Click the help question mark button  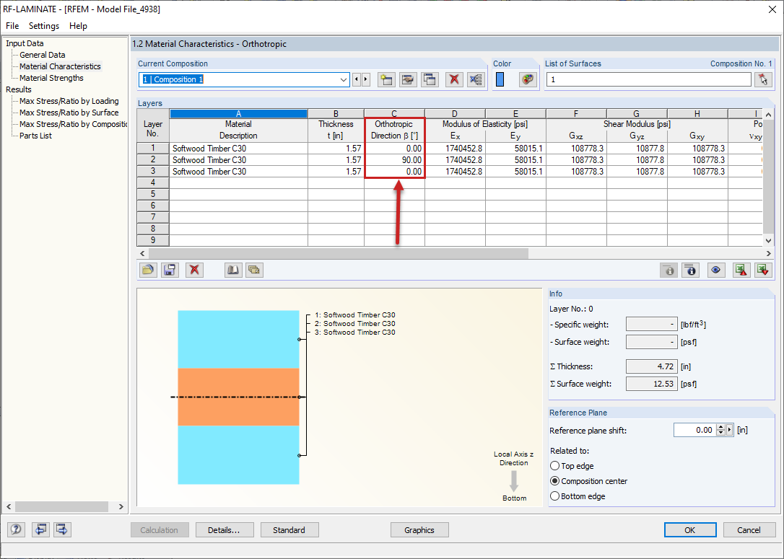point(16,529)
